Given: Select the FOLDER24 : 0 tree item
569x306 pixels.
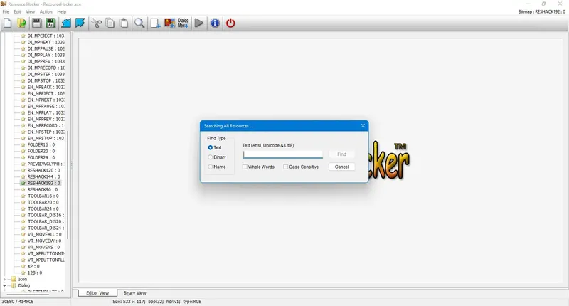Looking at the screenshot, I should (41, 157).
